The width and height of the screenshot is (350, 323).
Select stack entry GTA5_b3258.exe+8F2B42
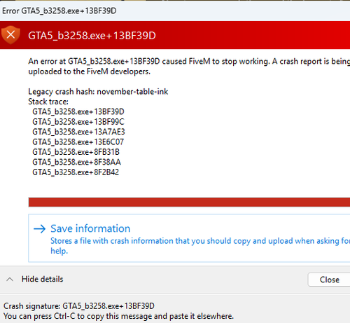click(76, 172)
